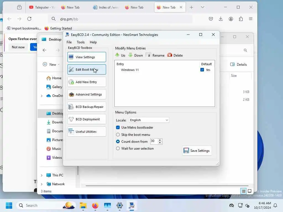Image resolution: width=283 pixels, height=212 pixels.
Task: Open BCD Backup/Repair section
Action: [87, 107]
